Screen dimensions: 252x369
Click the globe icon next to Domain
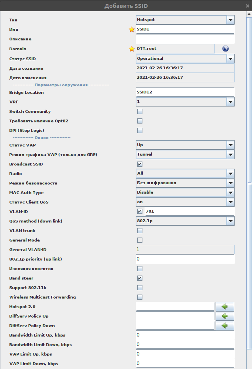(225, 49)
